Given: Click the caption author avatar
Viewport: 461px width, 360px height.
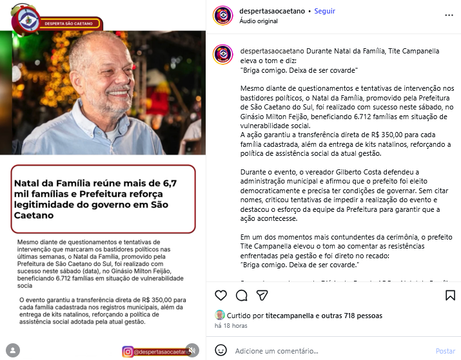Looking at the screenshot, I should (x=223, y=54).
